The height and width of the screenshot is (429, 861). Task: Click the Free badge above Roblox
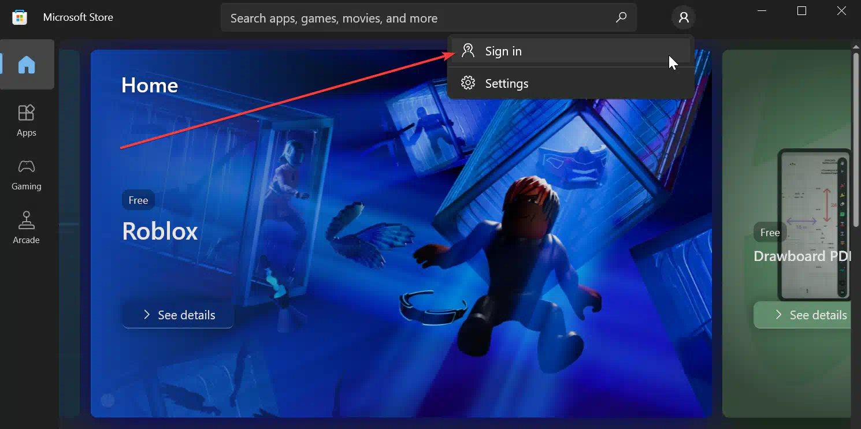pyautogui.click(x=138, y=200)
